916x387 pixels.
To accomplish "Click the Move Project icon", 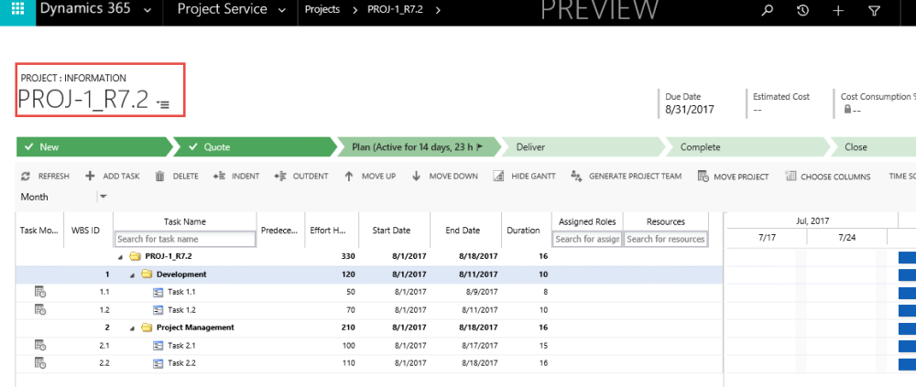I will 703,177.
